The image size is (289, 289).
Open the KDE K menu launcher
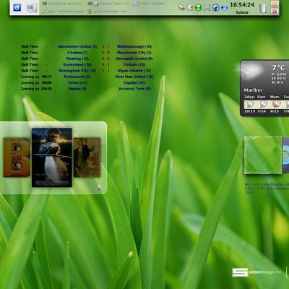click(17, 8)
